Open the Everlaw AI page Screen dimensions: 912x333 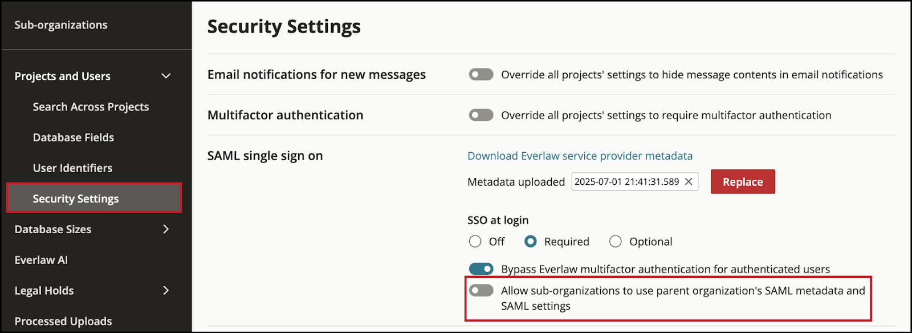(x=40, y=259)
